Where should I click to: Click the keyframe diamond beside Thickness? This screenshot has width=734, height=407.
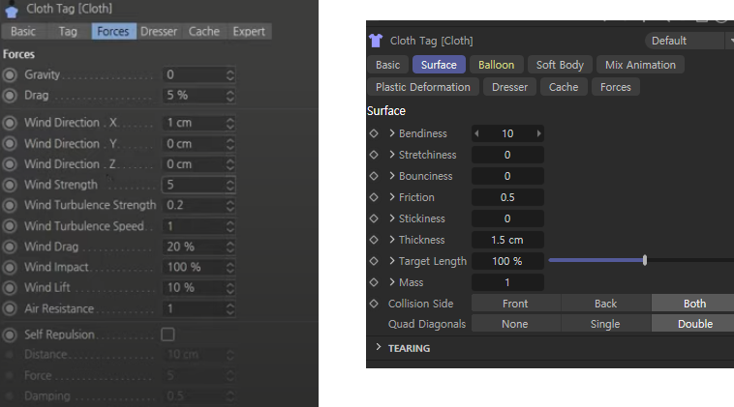coord(374,240)
